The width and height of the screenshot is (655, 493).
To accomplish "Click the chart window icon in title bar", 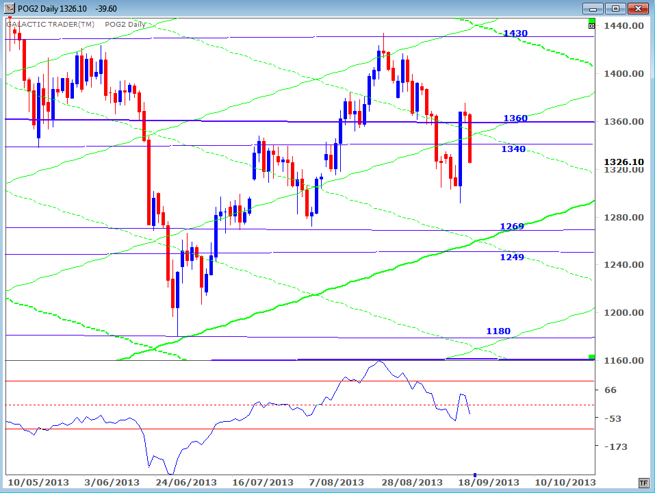I will (x=9, y=8).
